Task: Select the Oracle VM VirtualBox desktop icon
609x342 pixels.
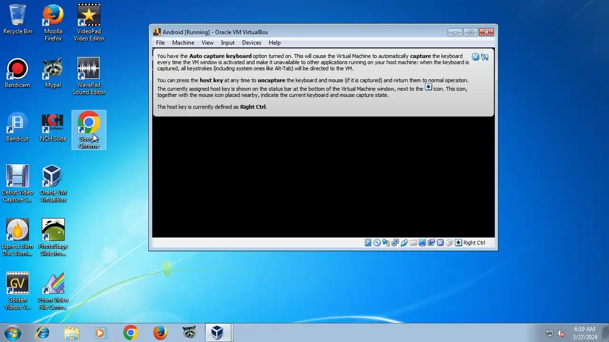Action: click(53, 184)
